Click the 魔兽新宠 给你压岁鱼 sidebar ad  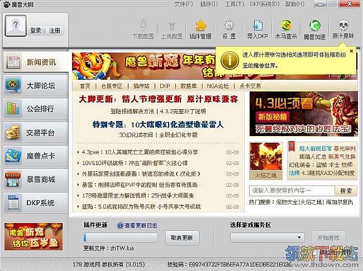coord(34,236)
